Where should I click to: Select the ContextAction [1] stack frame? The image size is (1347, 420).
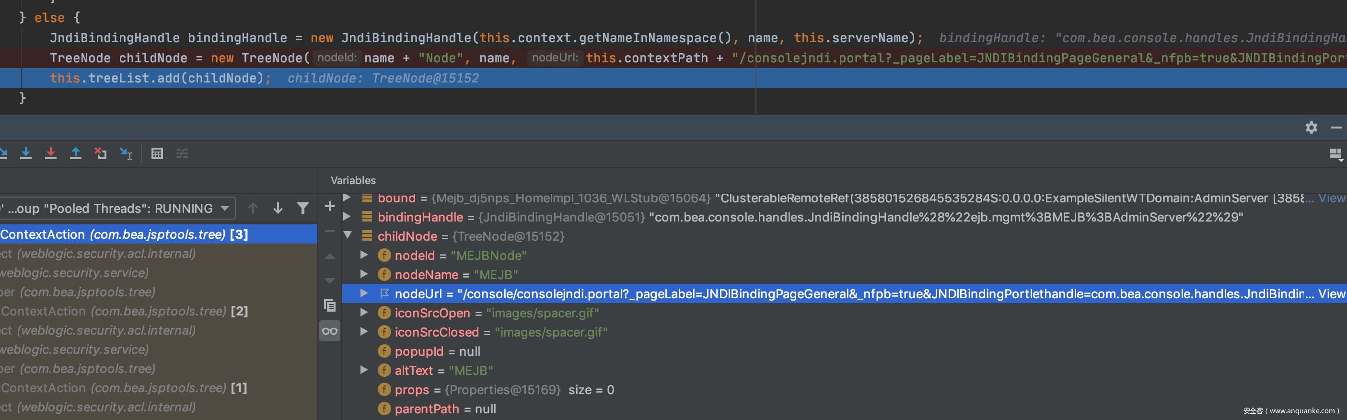[x=124, y=388]
